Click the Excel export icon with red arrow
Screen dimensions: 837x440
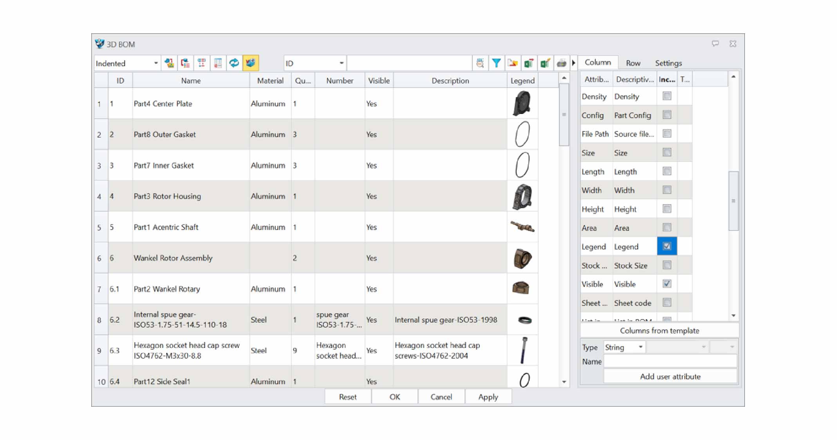coord(529,63)
